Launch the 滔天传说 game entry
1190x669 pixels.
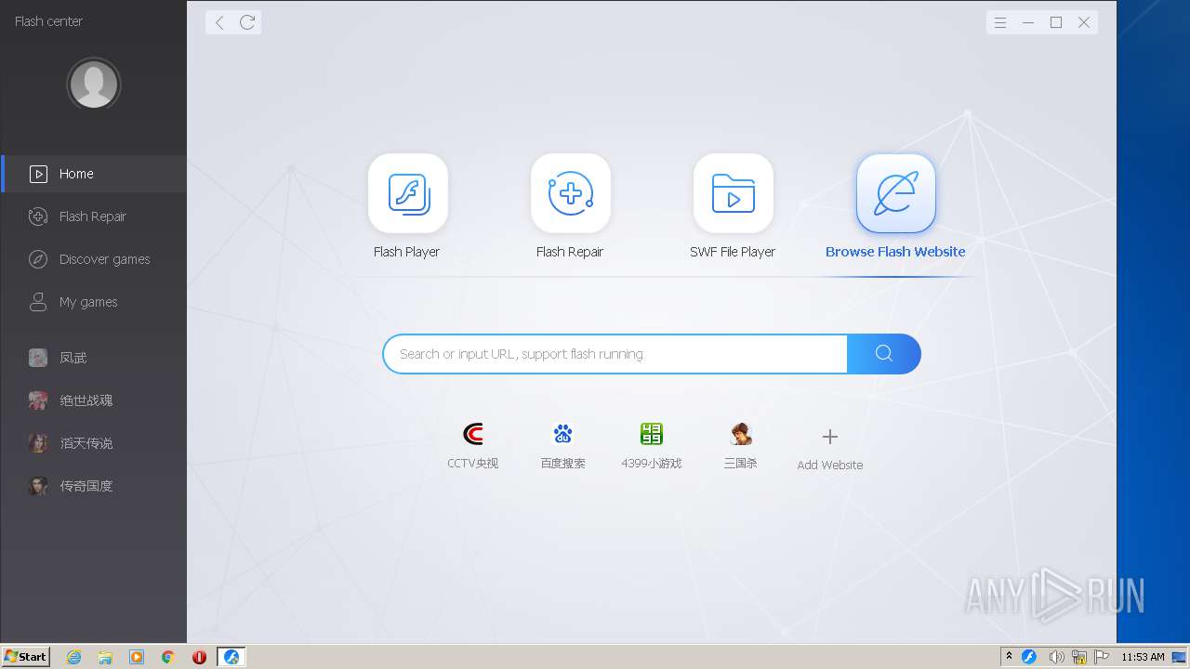tap(93, 443)
